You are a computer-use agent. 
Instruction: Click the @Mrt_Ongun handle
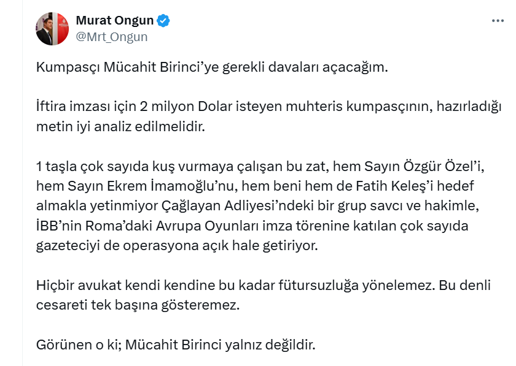coord(111,37)
